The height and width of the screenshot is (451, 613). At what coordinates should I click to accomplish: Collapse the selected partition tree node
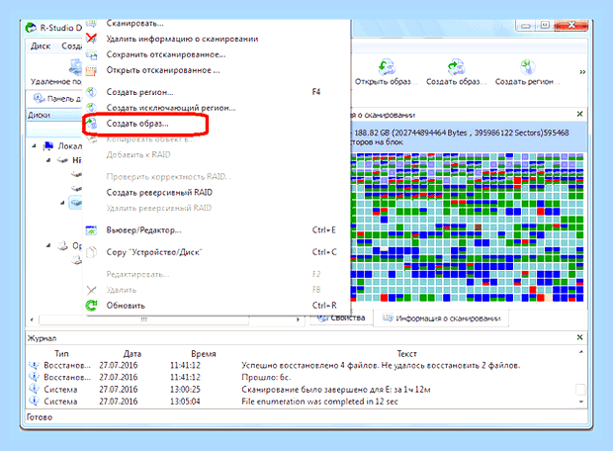[62, 203]
